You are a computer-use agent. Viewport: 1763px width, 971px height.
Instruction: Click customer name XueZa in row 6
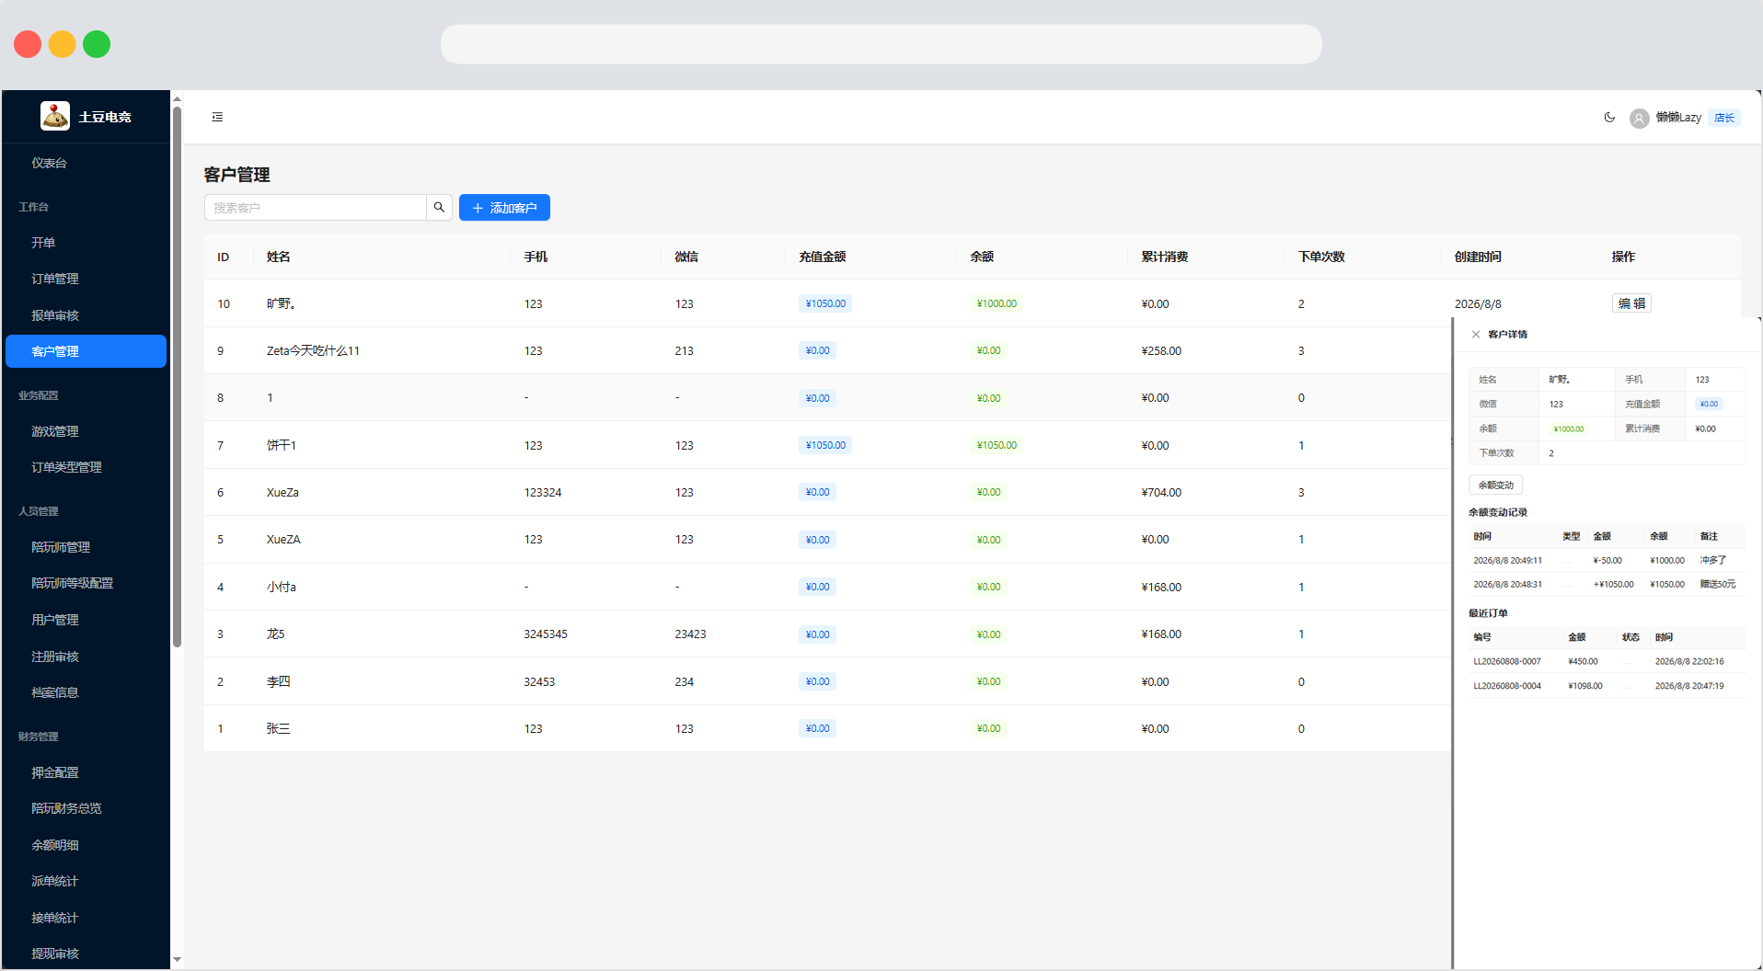tap(282, 492)
